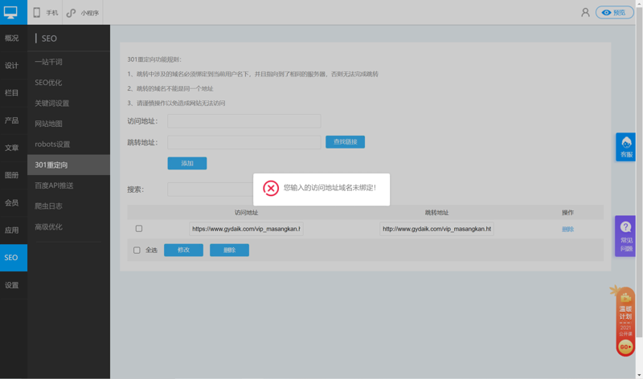Click the user account profile icon
The width and height of the screenshot is (643, 379).
tap(585, 12)
